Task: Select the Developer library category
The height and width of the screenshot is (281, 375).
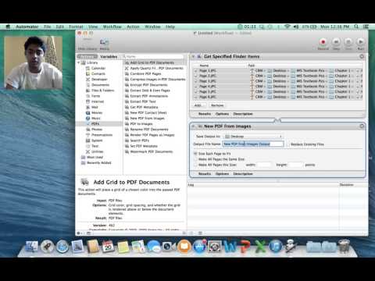Action: [99, 80]
